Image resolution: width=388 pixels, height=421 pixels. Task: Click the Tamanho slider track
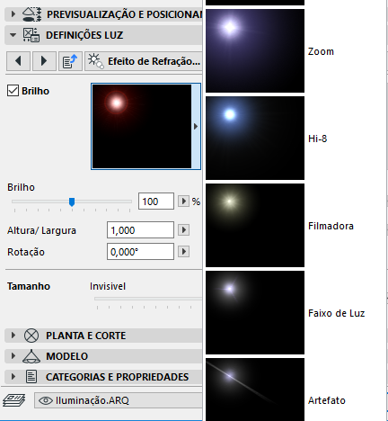(x=148, y=299)
